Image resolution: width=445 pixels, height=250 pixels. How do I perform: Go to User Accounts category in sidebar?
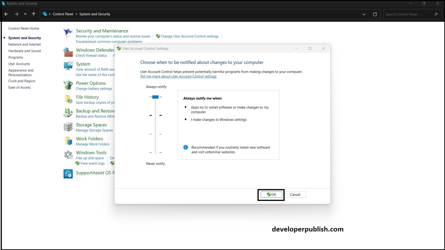coord(19,64)
